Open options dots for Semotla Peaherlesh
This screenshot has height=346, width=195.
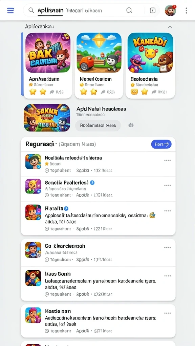coord(168,186)
